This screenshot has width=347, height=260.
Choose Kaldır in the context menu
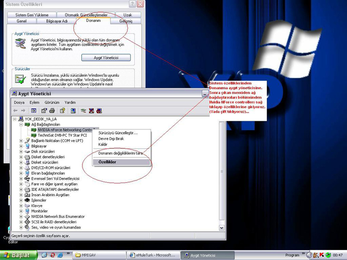pyautogui.click(x=121, y=145)
